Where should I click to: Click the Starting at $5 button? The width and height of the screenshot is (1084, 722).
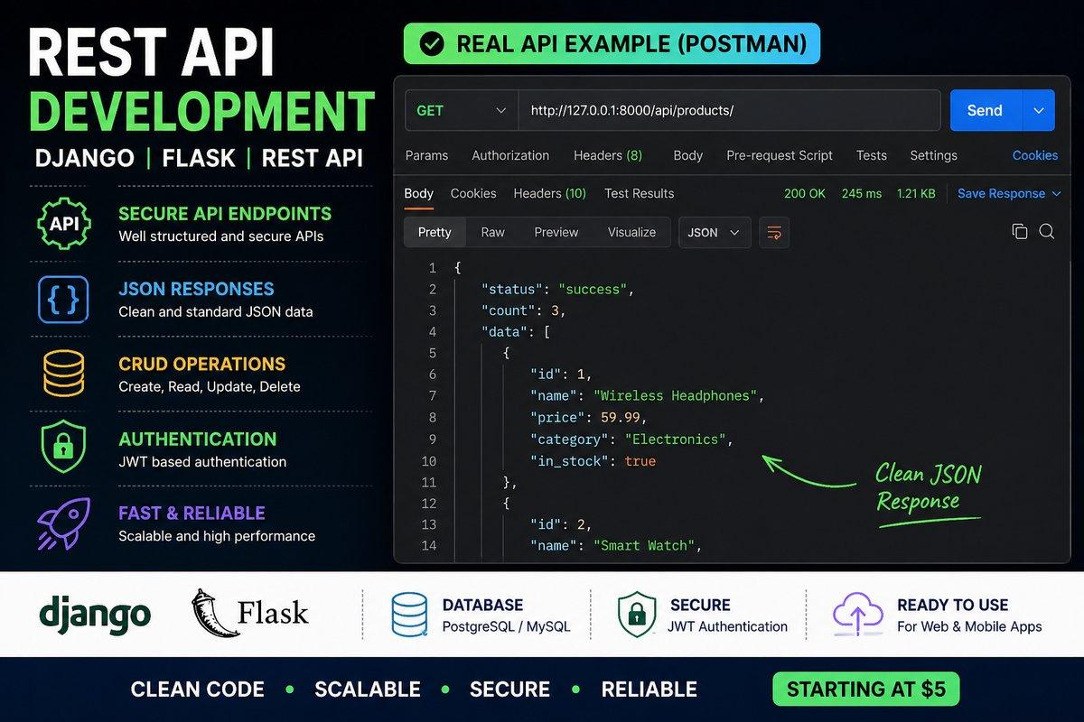[866, 690]
